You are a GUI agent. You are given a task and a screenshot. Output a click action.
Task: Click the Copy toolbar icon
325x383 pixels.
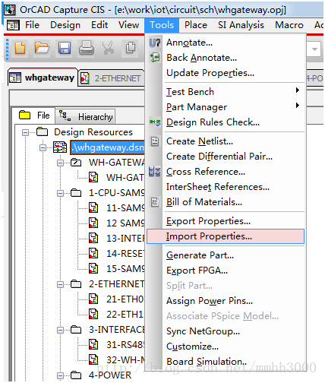point(131,48)
